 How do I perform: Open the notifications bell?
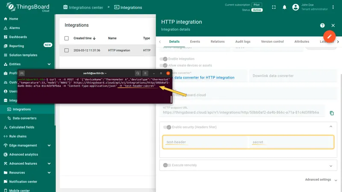click(x=284, y=7)
